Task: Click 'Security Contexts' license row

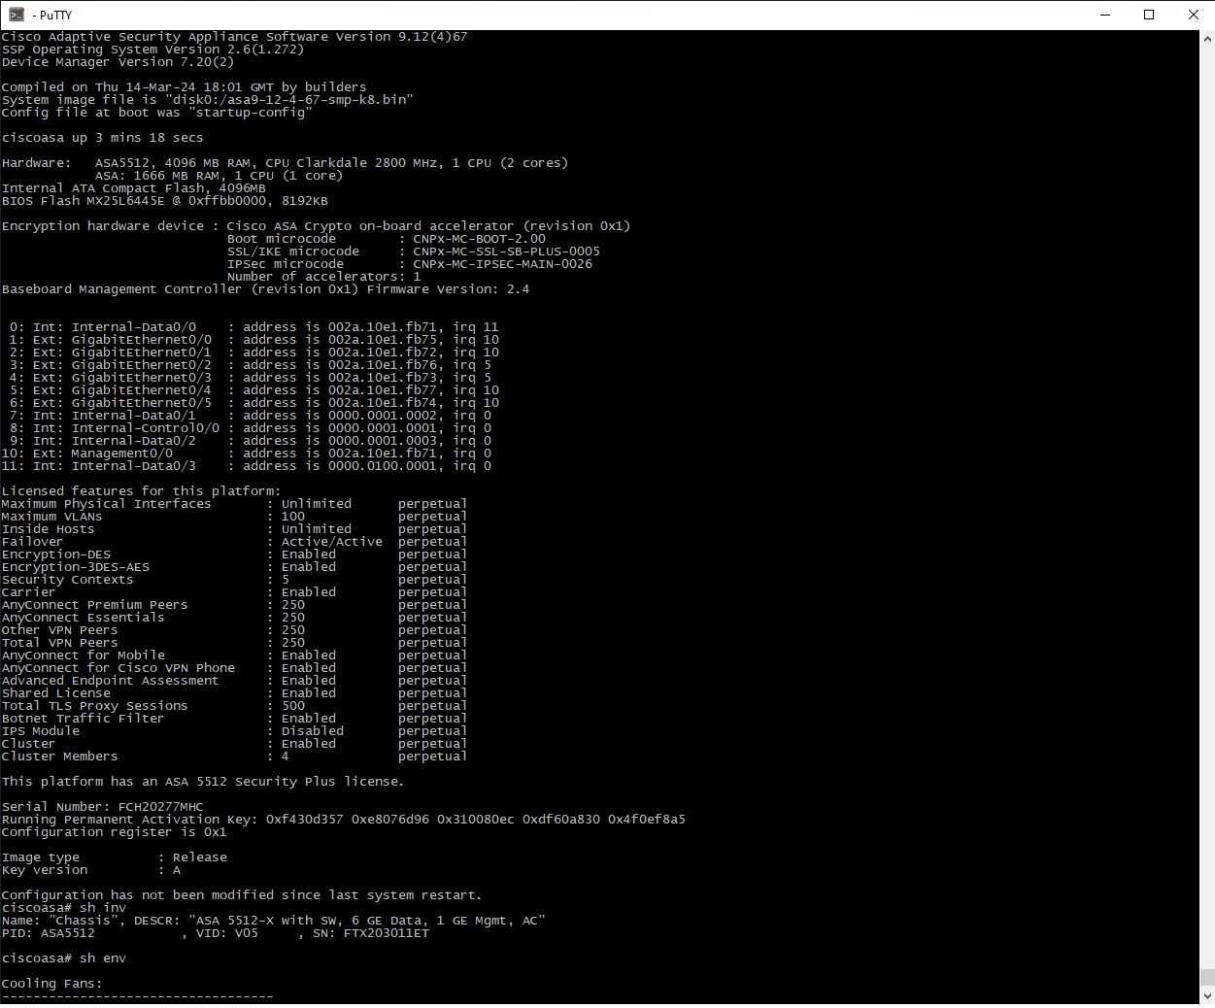Action: pyautogui.click(x=234, y=580)
